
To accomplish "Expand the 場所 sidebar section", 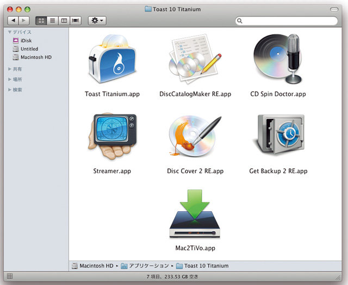I will 10,79.
